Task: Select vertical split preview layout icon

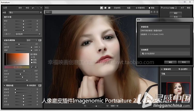Action: click(109, 8)
